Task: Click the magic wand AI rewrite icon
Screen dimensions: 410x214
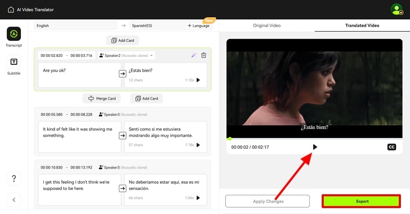Action: click(x=194, y=55)
